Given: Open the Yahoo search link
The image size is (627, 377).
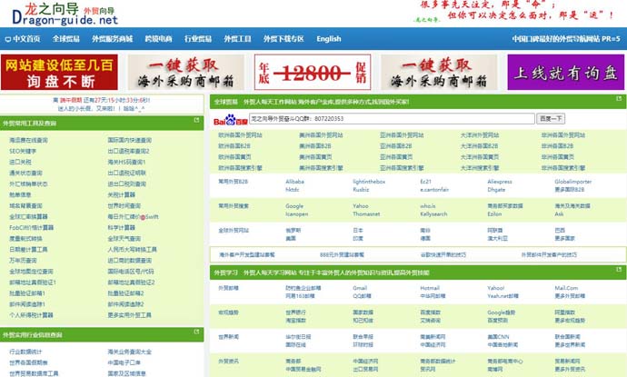Looking at the screenshot, I should point(360,206).
